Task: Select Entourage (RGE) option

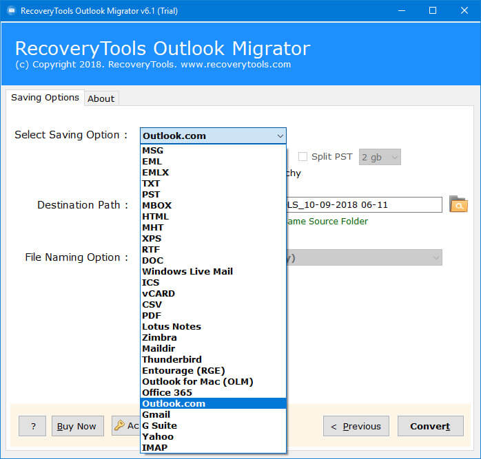Action: pyautogui.click(x=213, y=371)
